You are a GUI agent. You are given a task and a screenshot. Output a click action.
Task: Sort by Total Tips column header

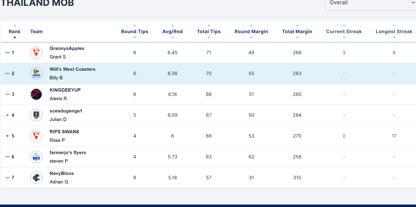click(x=209, y=32)
